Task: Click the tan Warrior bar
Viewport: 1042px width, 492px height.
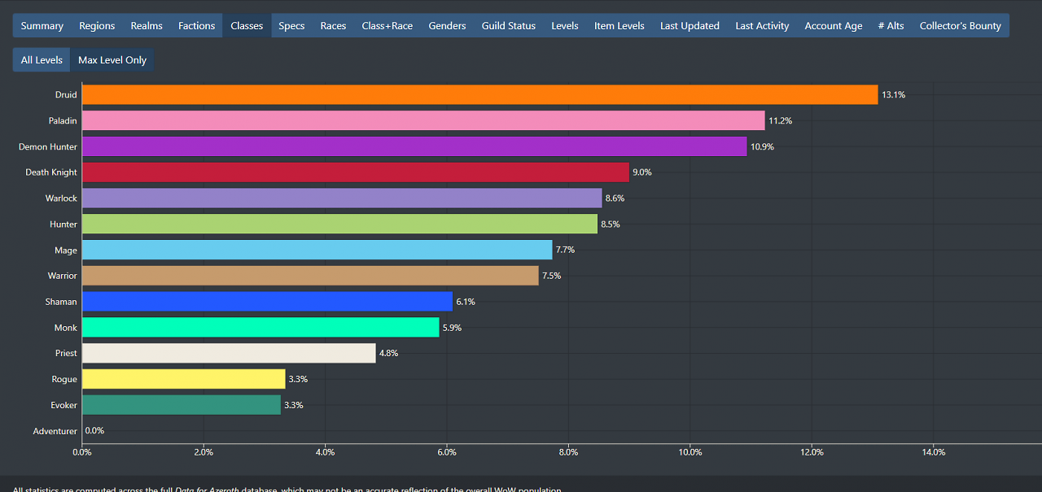Action: click(x=310, y=276)
